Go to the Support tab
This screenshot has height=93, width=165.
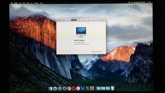[89, 20]
